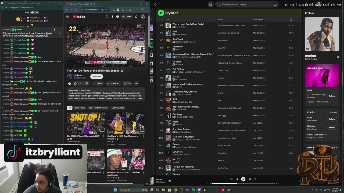344x193 pixels.
Task: Expand Credits with Show all
Action: pos(334,112)
